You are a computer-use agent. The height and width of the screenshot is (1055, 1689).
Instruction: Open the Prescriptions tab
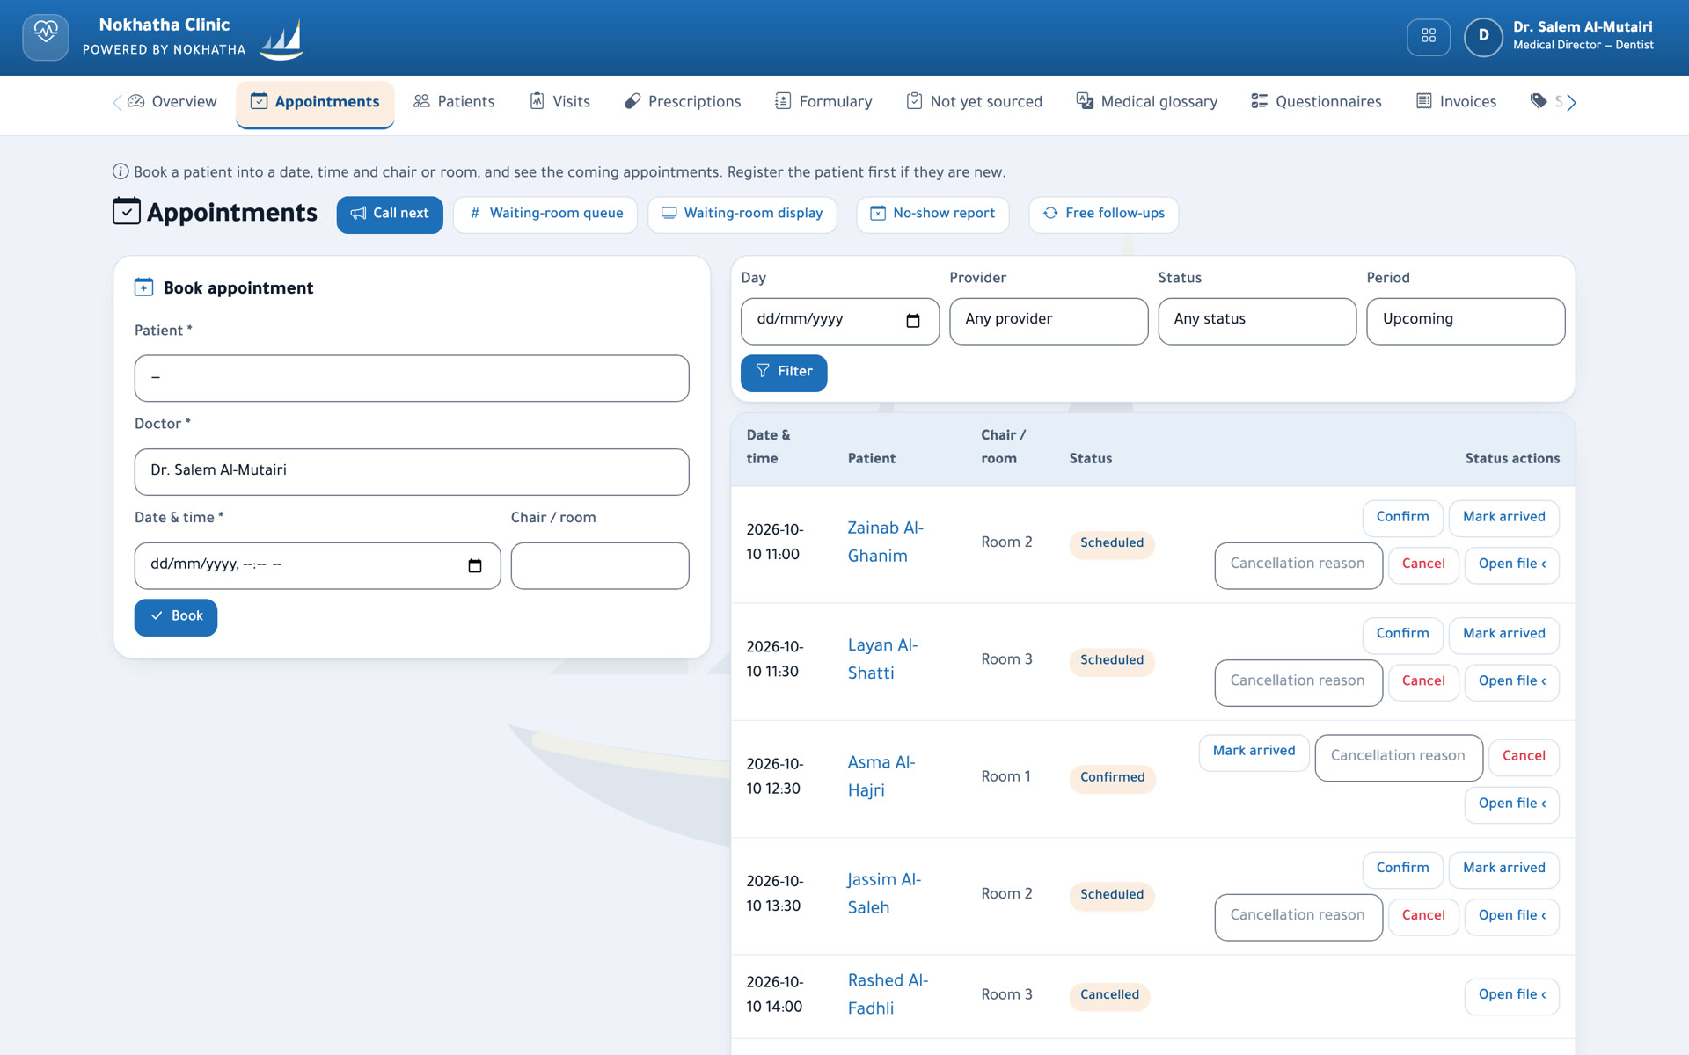pos(683,102)
